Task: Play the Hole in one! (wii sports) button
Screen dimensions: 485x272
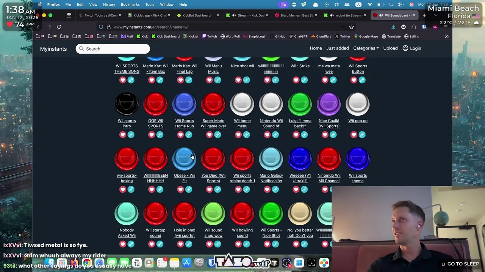Action: [x=185, y=213]
